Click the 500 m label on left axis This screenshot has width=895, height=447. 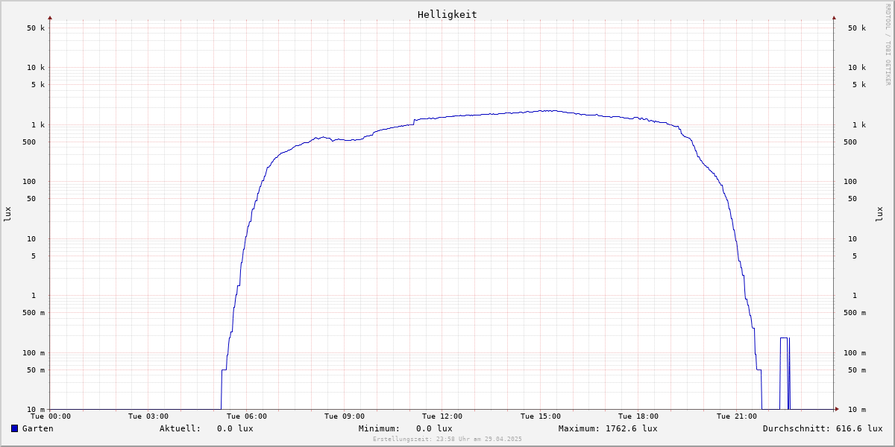pos(34,313)
